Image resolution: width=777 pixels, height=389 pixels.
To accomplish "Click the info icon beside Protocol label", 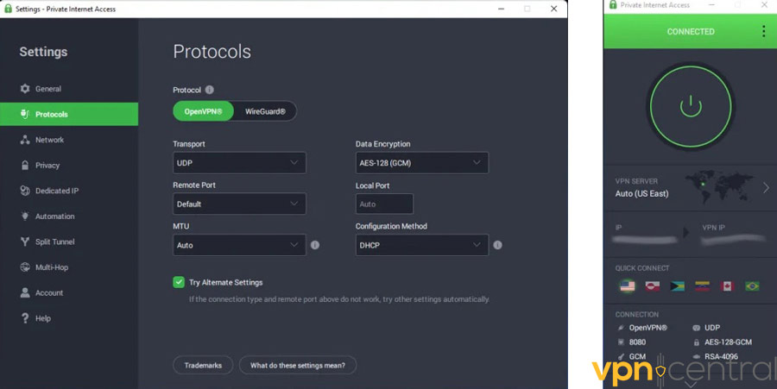I will point(210,90).
